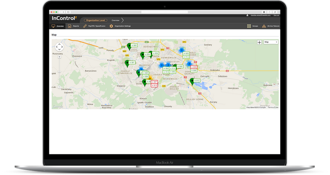Click the green pin beside nr 897 label
Image resolution: width=330 pixels, height=175 pixels.
pyautogui.click(x=144, y=82)
